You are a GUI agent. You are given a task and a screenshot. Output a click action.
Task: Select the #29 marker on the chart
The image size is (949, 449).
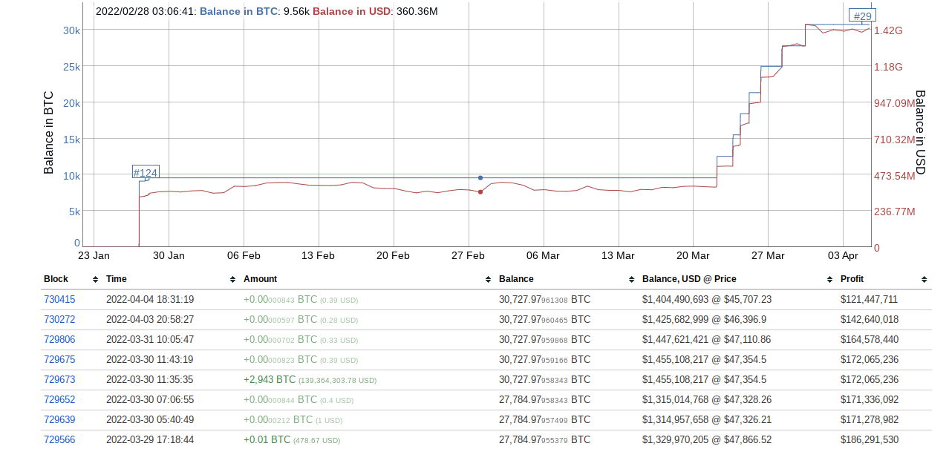pyautogui.click(x=861, y=16)
